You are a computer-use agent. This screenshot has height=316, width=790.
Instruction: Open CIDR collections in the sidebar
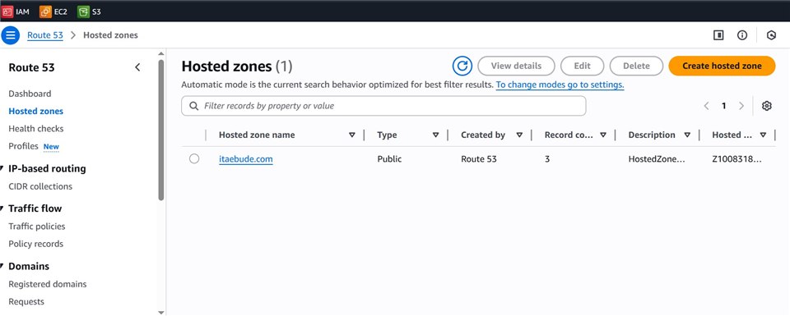pos(40,186)
